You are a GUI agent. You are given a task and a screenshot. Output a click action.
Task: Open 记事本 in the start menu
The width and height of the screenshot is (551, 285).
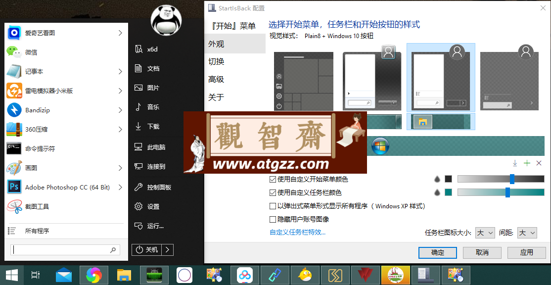click(66, 71)
